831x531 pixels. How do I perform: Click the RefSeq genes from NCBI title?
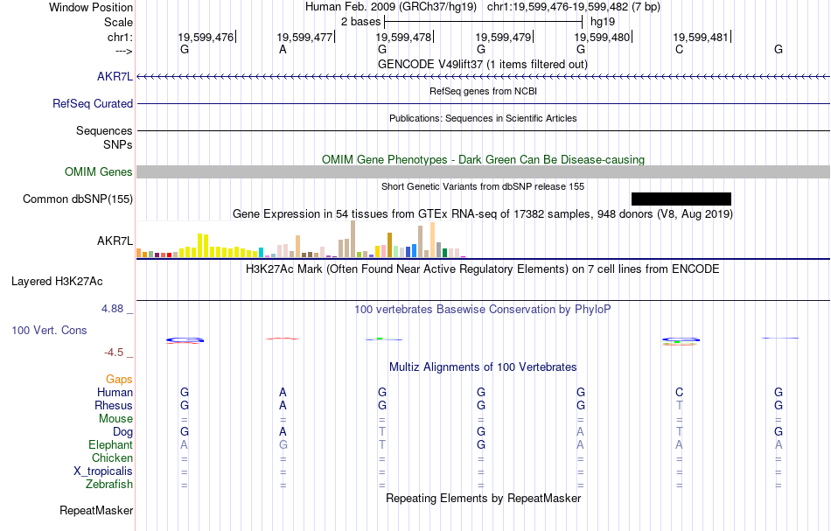pos(483,91)
